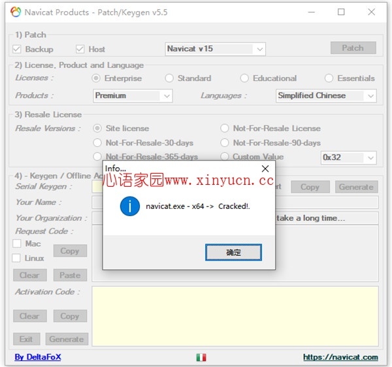Click the Italian flag icon at the bottom

201,357
